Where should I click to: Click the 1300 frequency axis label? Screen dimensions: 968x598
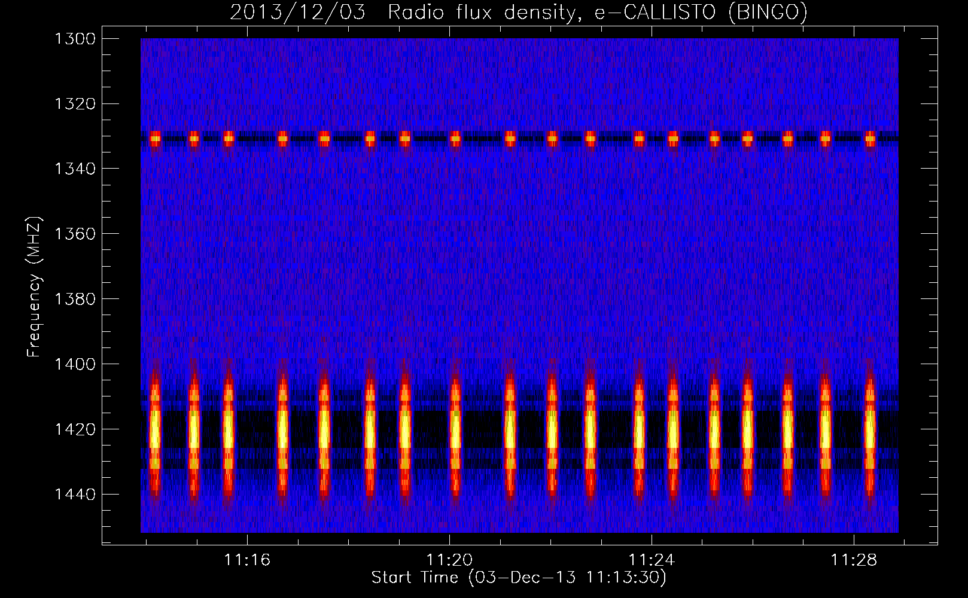click(75, 39)
